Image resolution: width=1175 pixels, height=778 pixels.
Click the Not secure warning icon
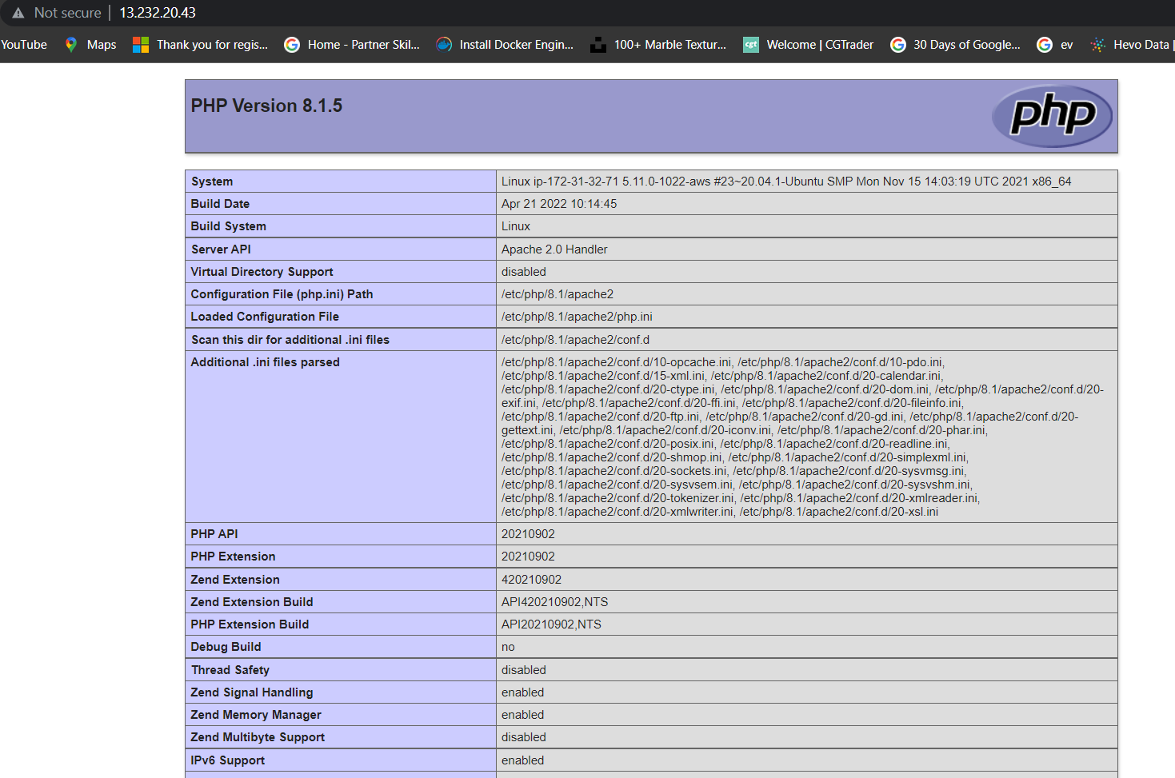18,12
